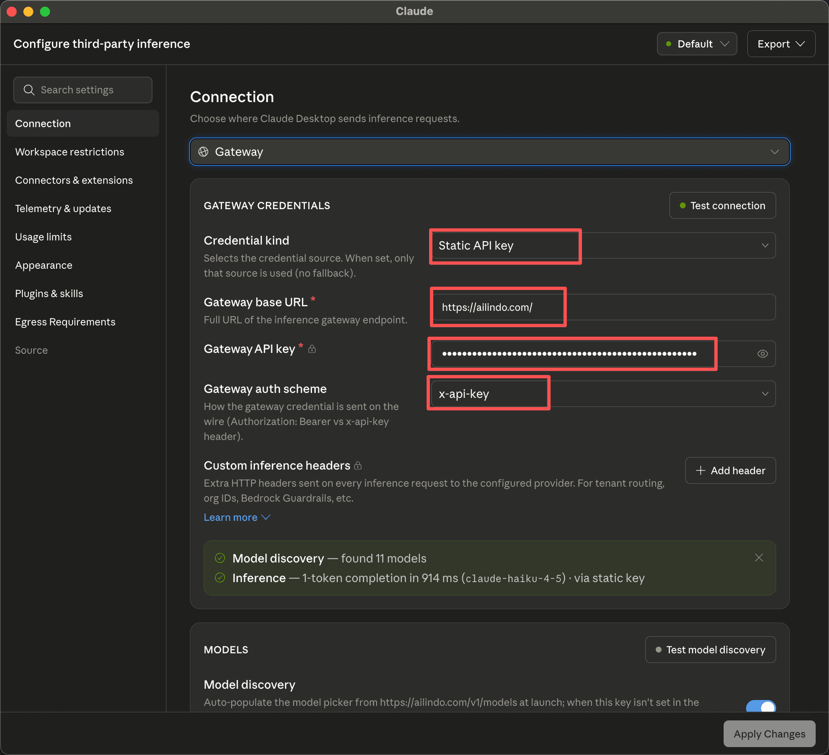Reveal the Gateway API key with eye icon
This screenshot has width=829, height=755.
[762, 354]
